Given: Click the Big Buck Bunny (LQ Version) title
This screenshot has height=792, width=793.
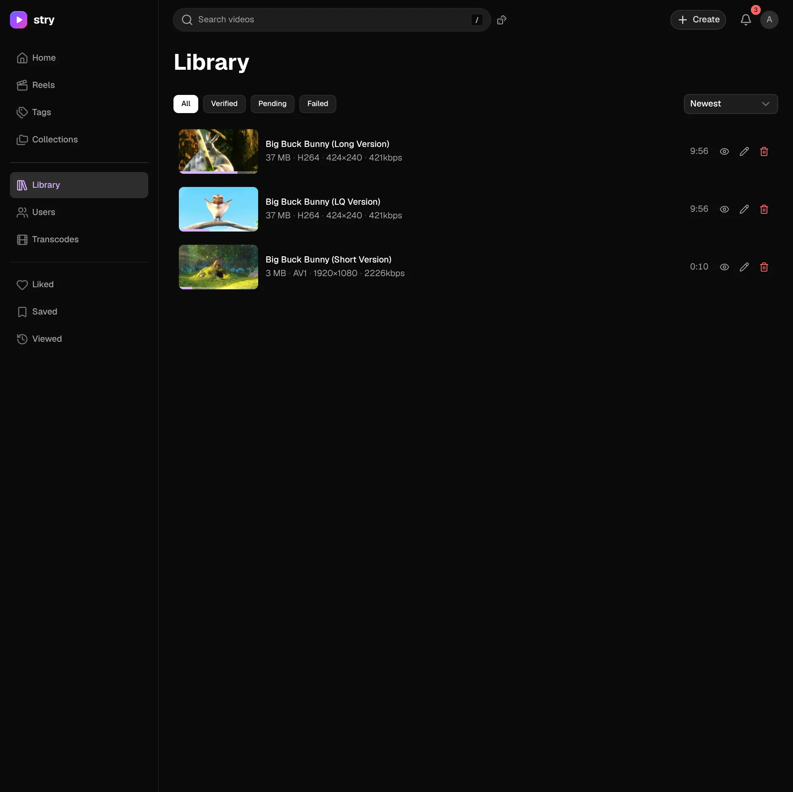Looking at the screenshot, I should point(323,202).
